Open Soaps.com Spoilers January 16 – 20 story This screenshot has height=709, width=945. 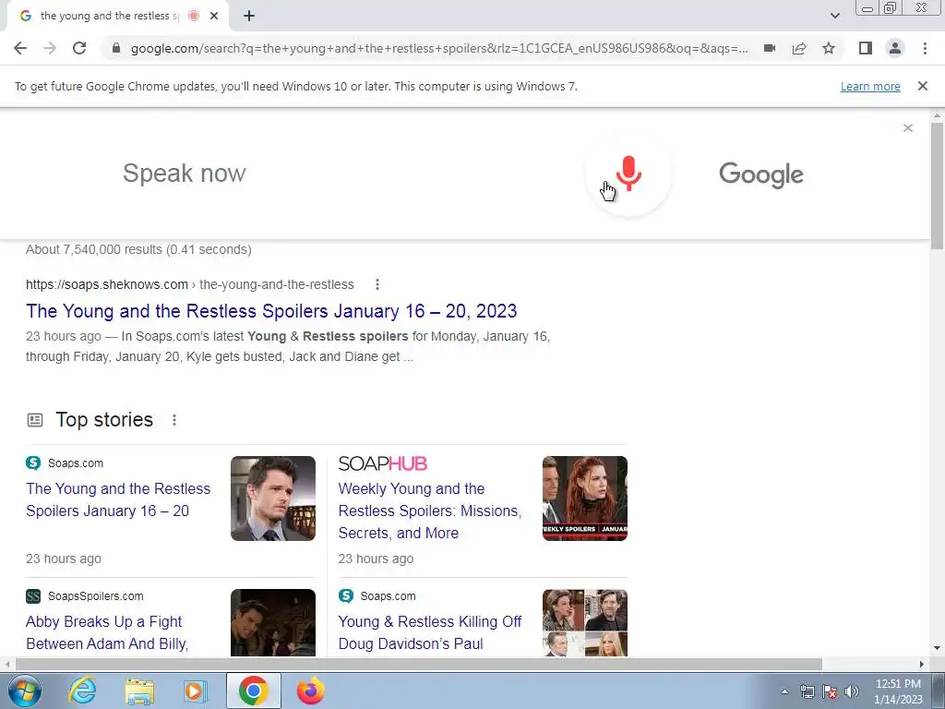point(118,499)
